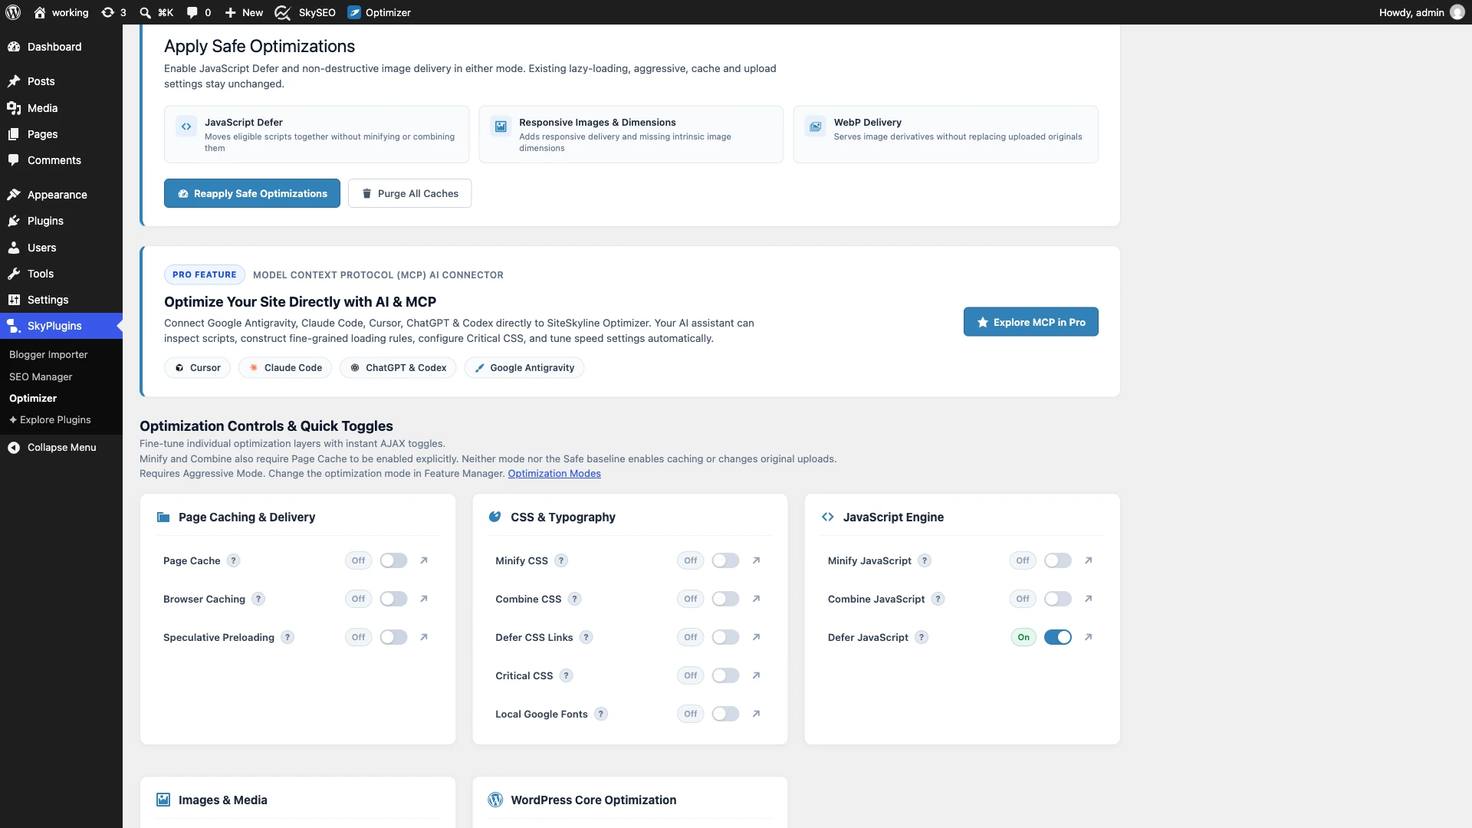Open help tooltip for Defer JavaScript
Viewport: 1472px width, 828px height.
(922, 637)
